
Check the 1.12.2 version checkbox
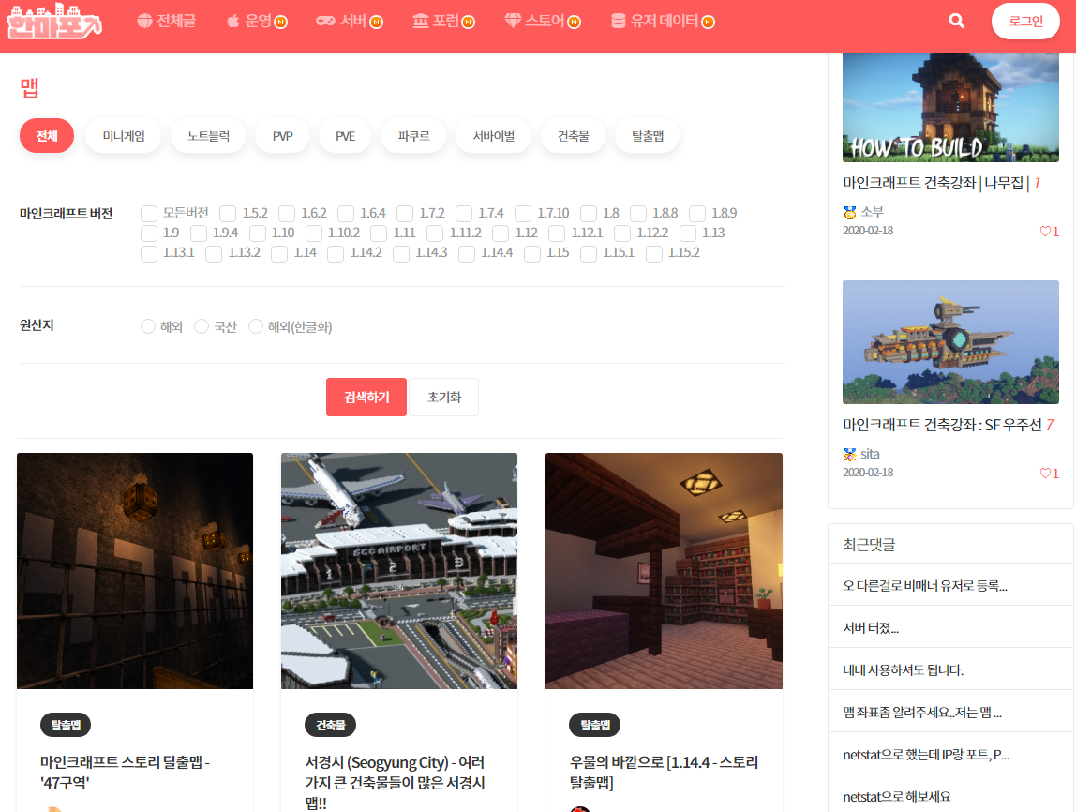coord(622,233)
